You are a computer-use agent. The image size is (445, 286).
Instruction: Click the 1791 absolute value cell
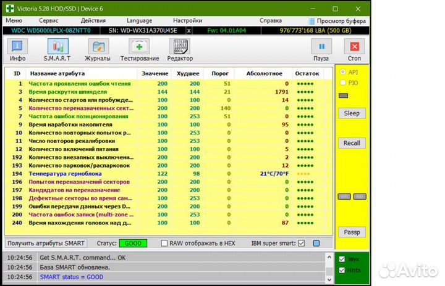click(x=282, y=92)
